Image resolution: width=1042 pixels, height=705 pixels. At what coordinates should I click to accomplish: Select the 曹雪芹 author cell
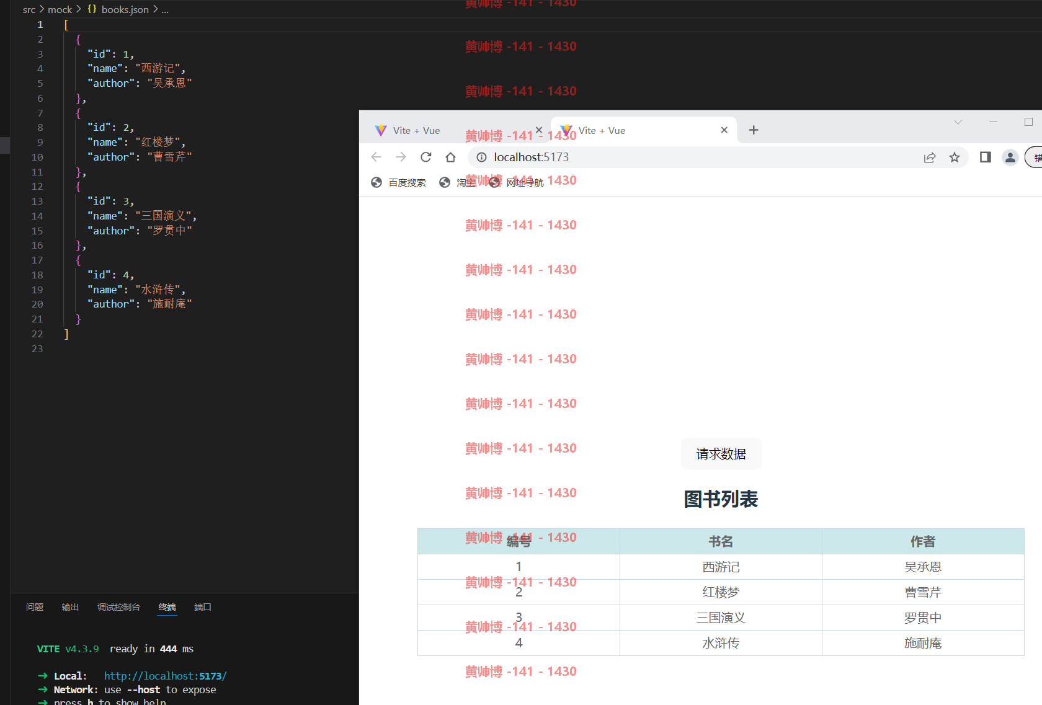[923, 592]
